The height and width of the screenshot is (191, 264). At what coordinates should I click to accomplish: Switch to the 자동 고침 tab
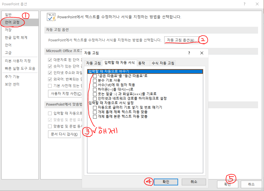[94, 63]
